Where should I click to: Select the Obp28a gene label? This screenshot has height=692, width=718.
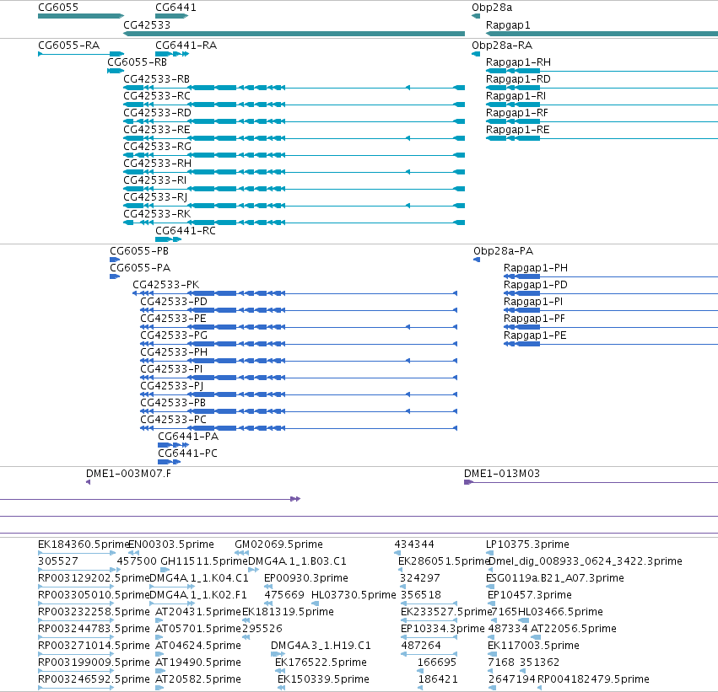492,8
